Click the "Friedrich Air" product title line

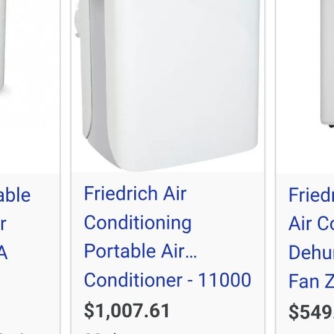(x=135, y=194)
